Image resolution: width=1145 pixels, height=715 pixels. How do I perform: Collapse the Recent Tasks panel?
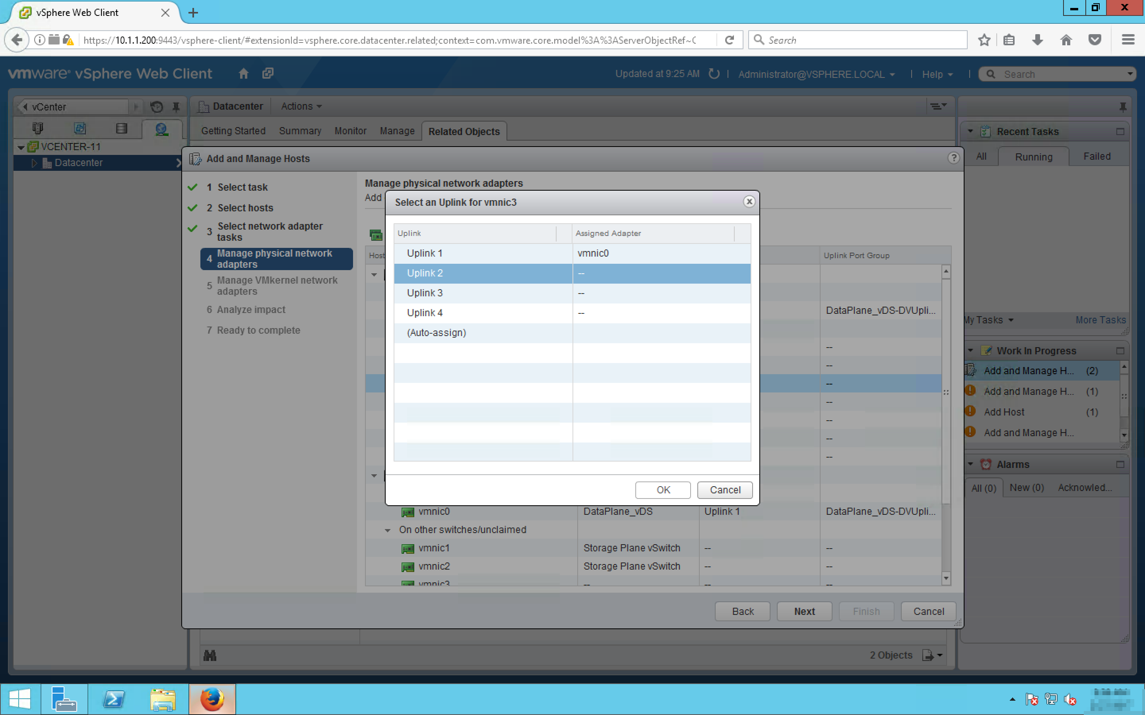point(970,131)
